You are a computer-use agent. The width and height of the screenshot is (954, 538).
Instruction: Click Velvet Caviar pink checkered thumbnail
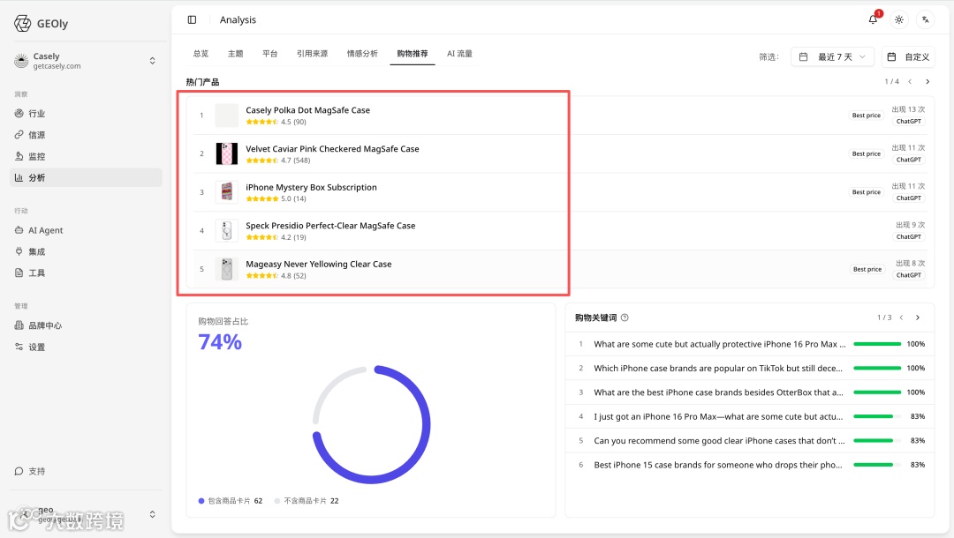click(227, 153)
